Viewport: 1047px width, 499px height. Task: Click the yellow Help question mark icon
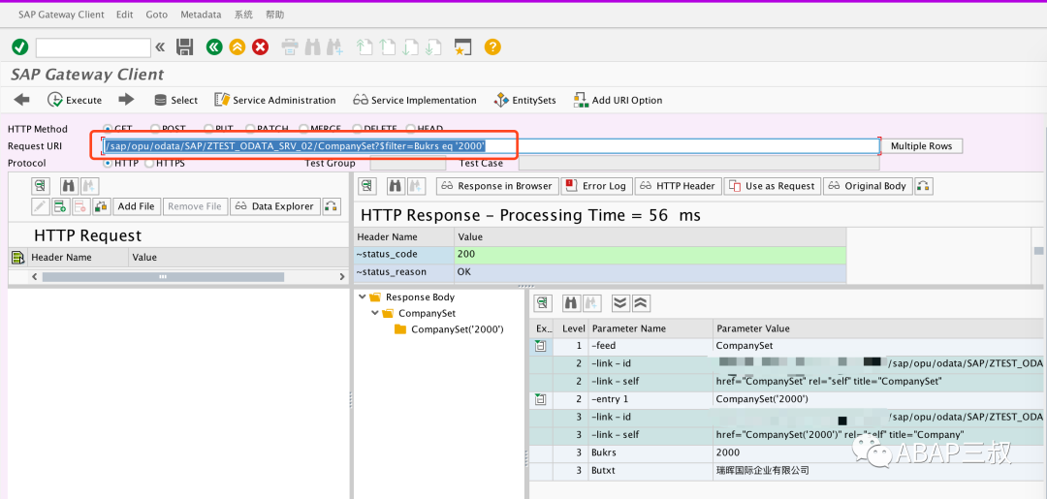pyautogui.click(x=492, y=47)
